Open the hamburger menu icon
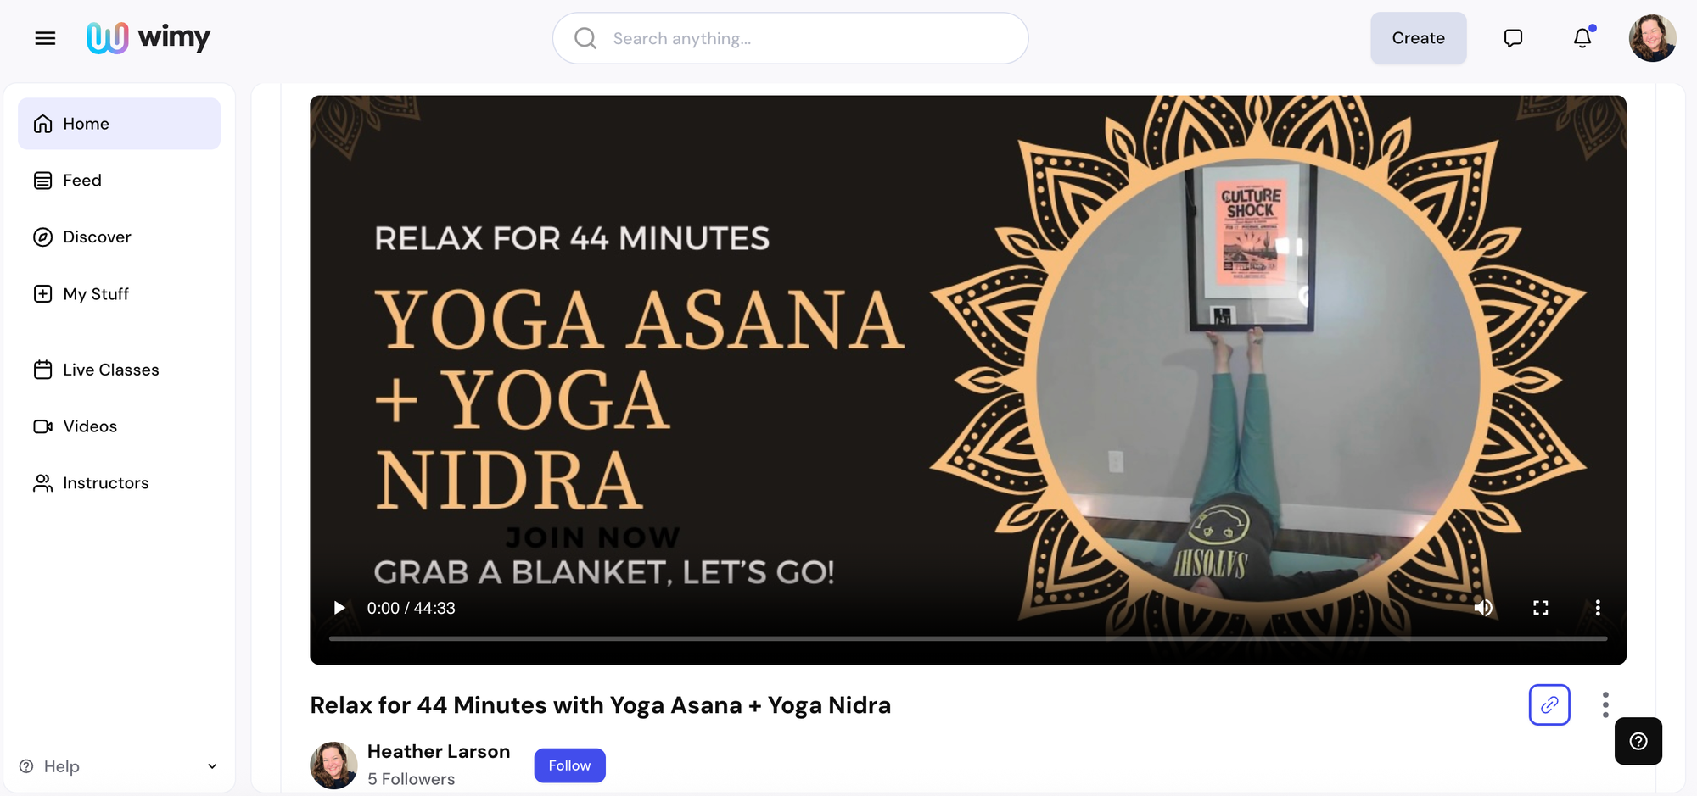1697x796 pixels. [x=45, y=38]
